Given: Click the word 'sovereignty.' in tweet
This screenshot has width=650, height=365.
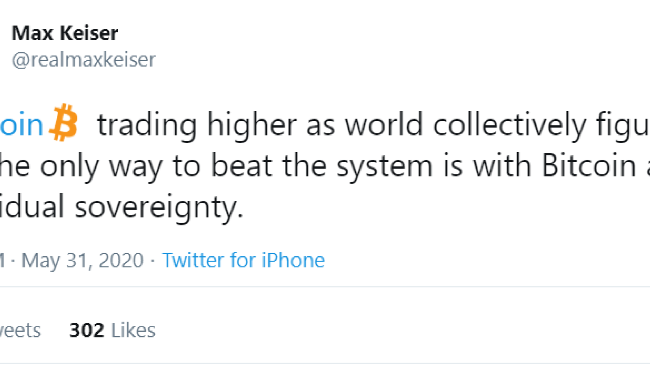Looking at the screenshot, I should pyautogui.click(x=159, y=207).
